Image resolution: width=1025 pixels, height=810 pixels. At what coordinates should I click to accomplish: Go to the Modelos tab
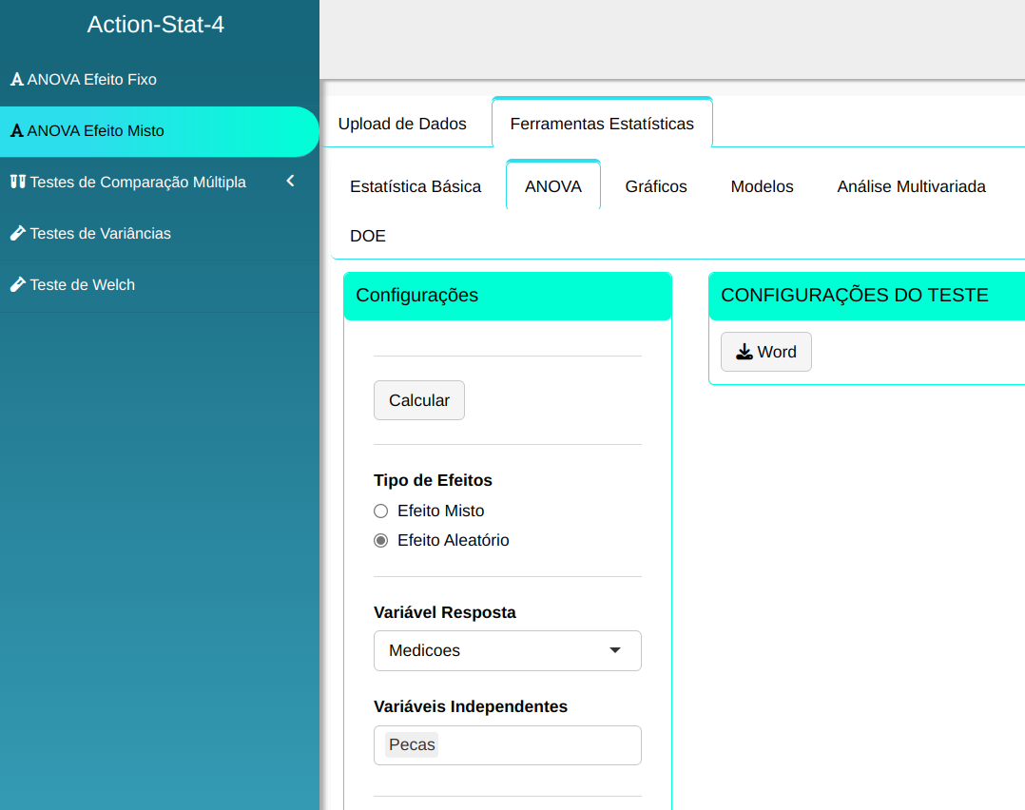point(762,187)
